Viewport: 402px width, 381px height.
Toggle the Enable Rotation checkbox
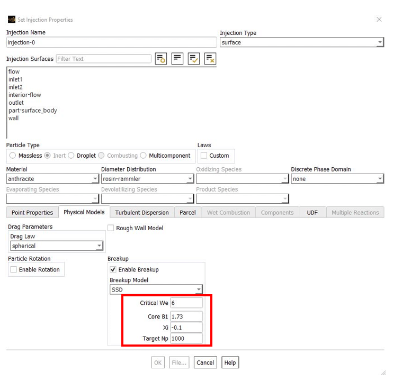coord(14,269)
